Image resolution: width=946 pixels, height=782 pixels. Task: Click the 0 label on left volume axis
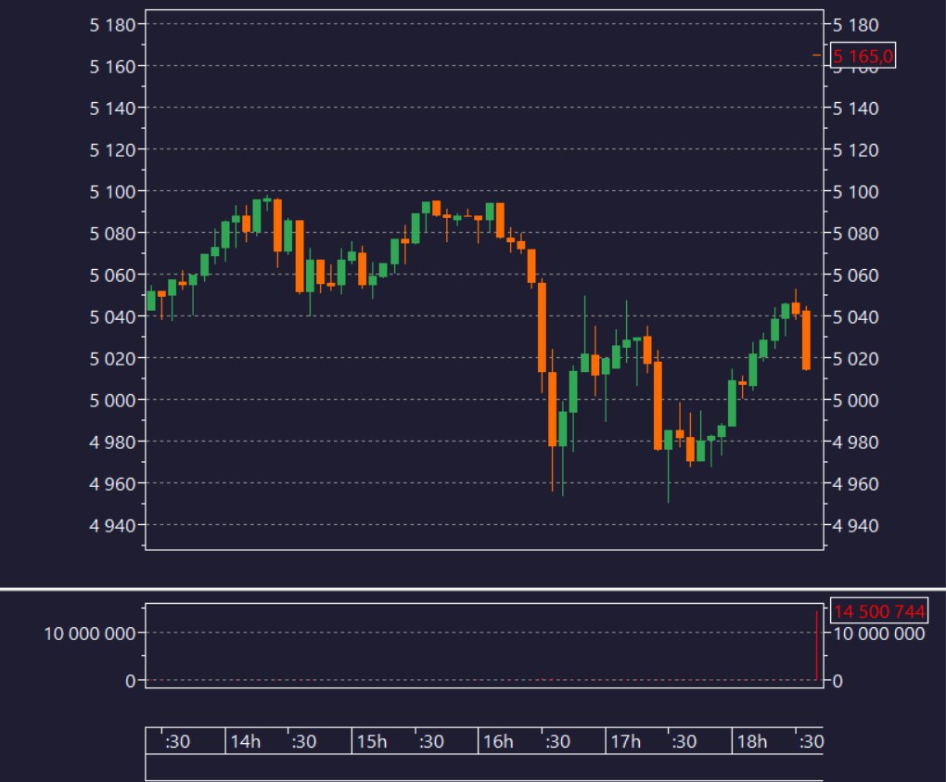(x=131, y=681)
